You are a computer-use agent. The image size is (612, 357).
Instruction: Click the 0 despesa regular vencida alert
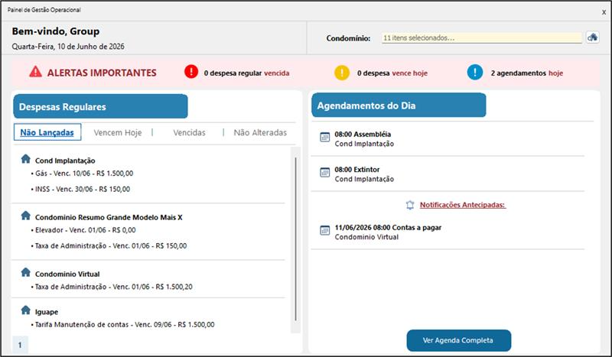point(246,73)
